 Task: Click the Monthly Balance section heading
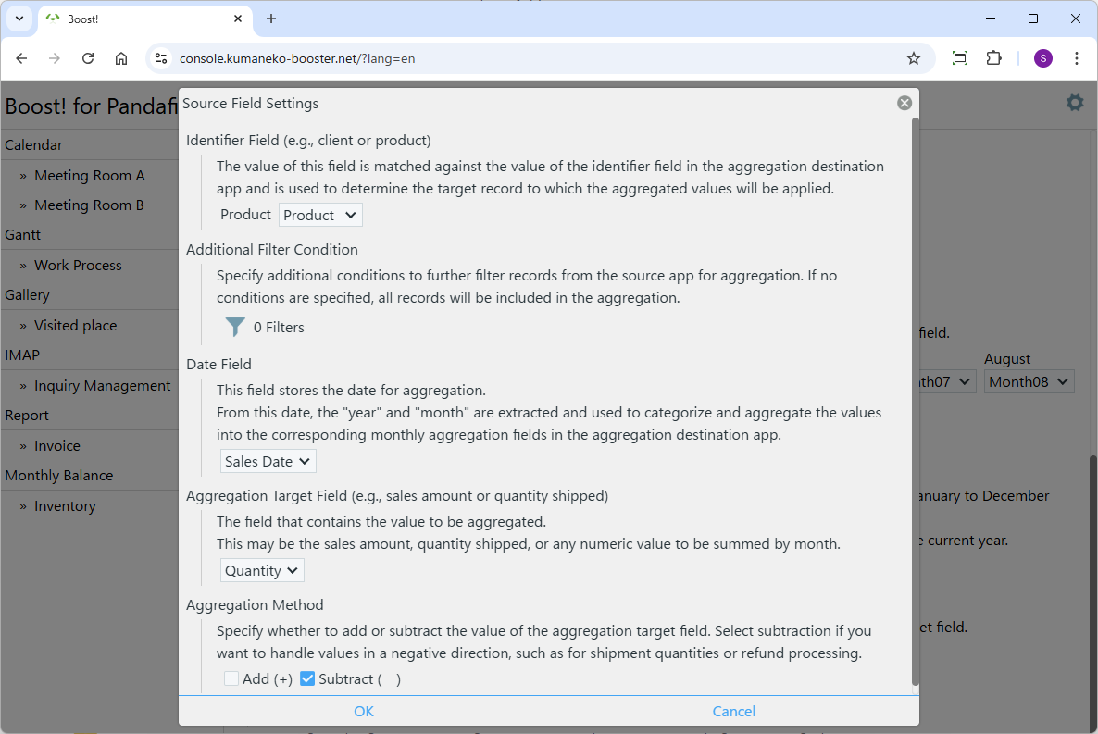(59, 476)
